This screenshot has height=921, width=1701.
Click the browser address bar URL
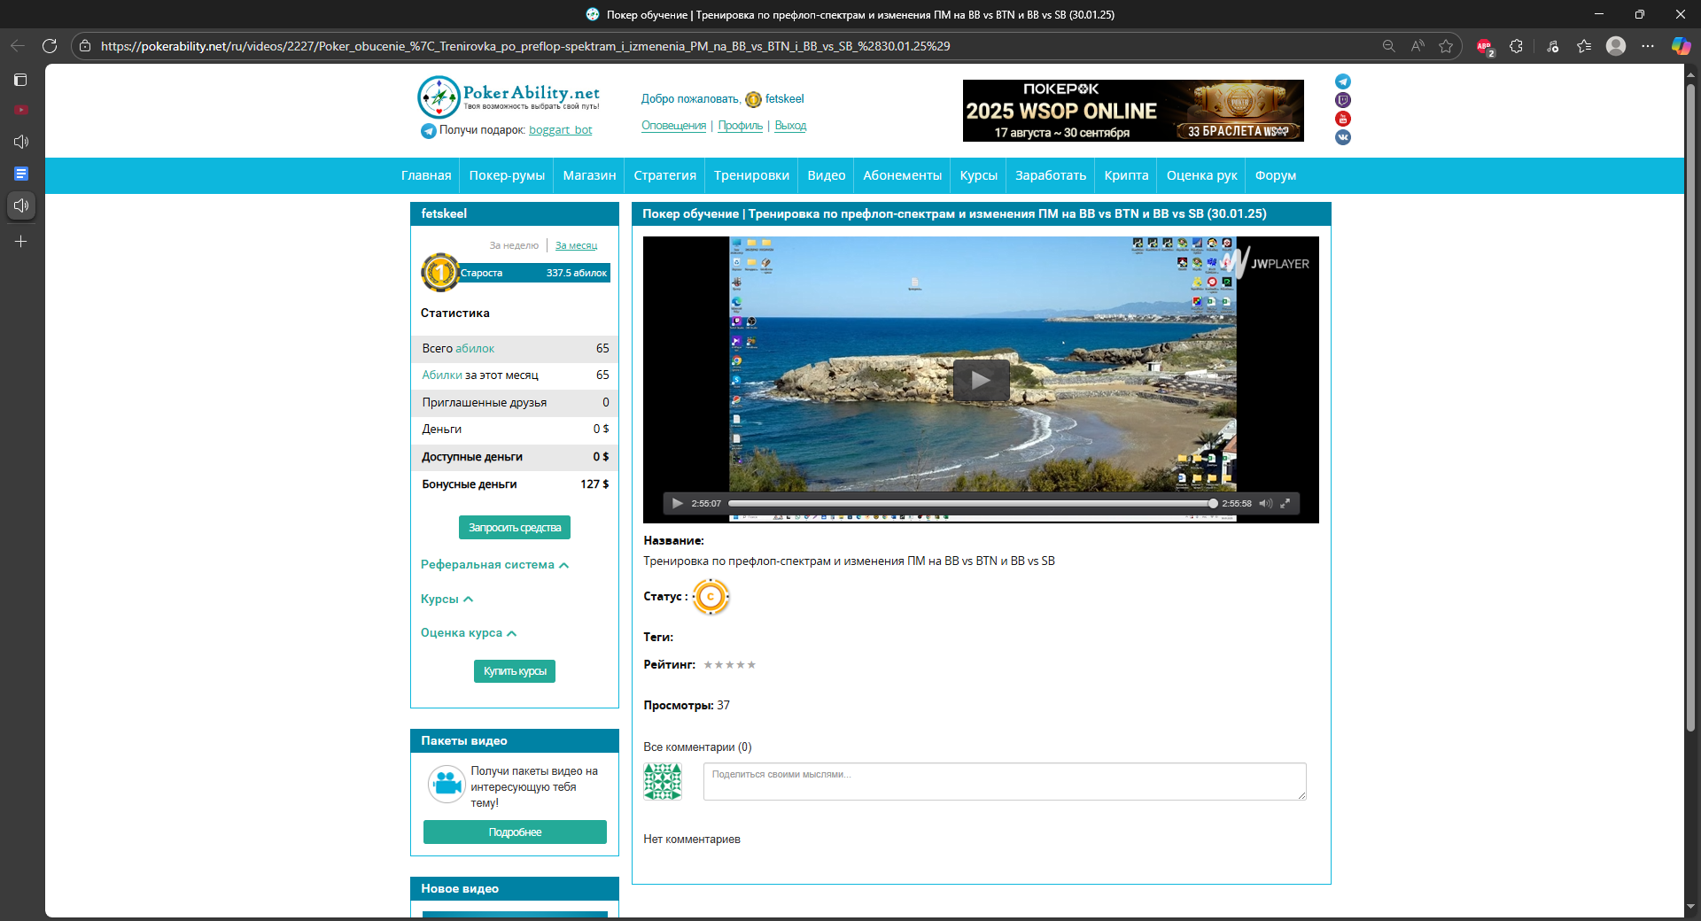(x=525, y=46)
